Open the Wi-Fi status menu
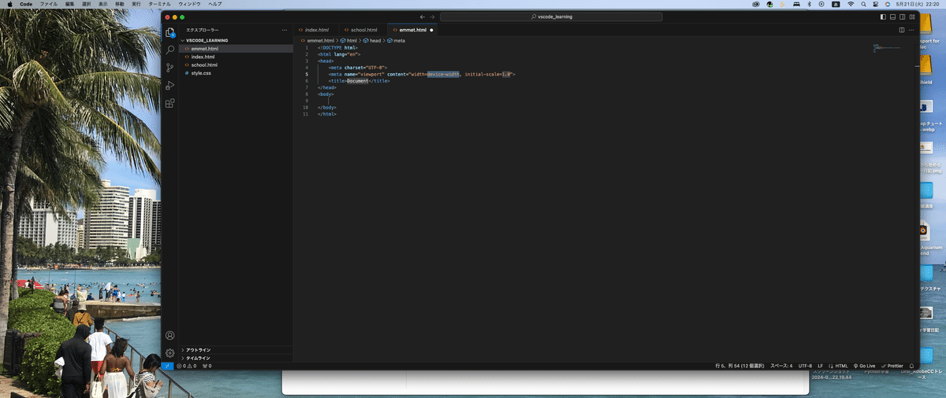 pyautogui.click(x=851, y=4)
